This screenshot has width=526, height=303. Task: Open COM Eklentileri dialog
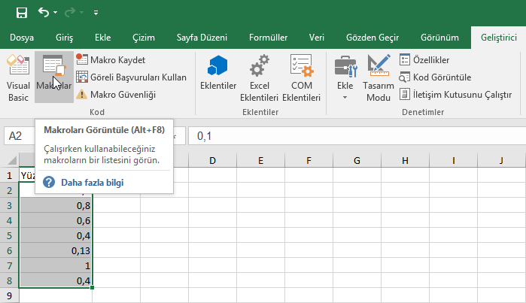pos(301,77)
